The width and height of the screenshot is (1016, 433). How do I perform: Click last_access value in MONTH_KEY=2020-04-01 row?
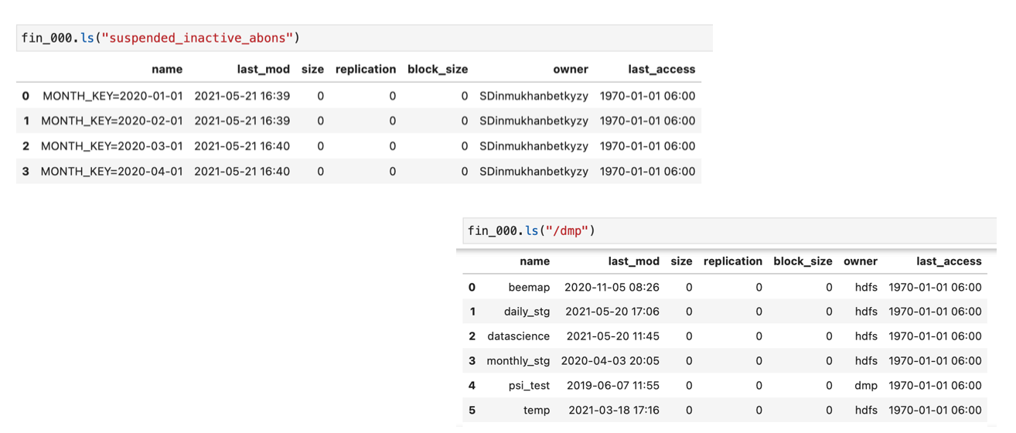648,171
